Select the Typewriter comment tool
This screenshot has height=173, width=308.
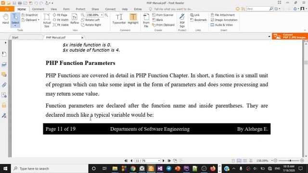click(119, 19)
